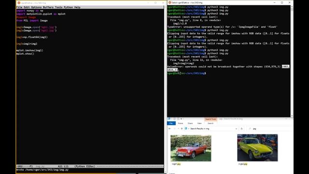The width and height of the screenshot is (309, 174).
Task: Go forward in File Explorer navigation
Action: (174, 129)
